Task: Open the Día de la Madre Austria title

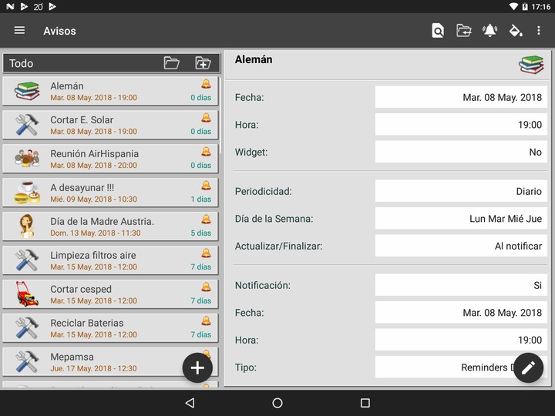Action: click(x=102, y=221)
